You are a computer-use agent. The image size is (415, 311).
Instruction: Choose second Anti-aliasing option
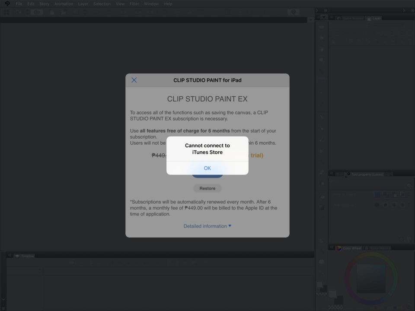point(385,205)
